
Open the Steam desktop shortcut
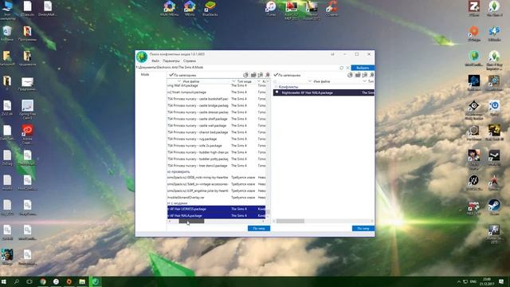click(494, 207)
